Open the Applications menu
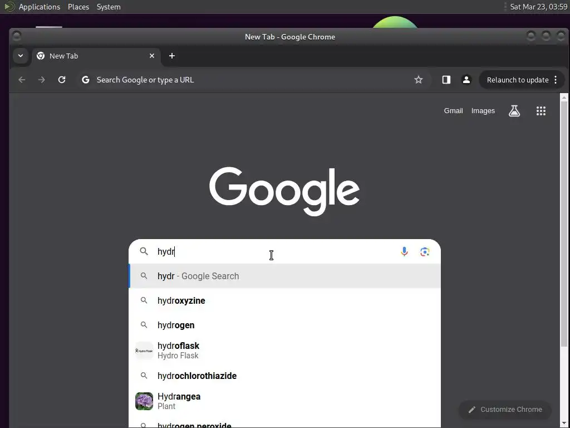Screen dimensions: 570x428 tap(40, 7)
